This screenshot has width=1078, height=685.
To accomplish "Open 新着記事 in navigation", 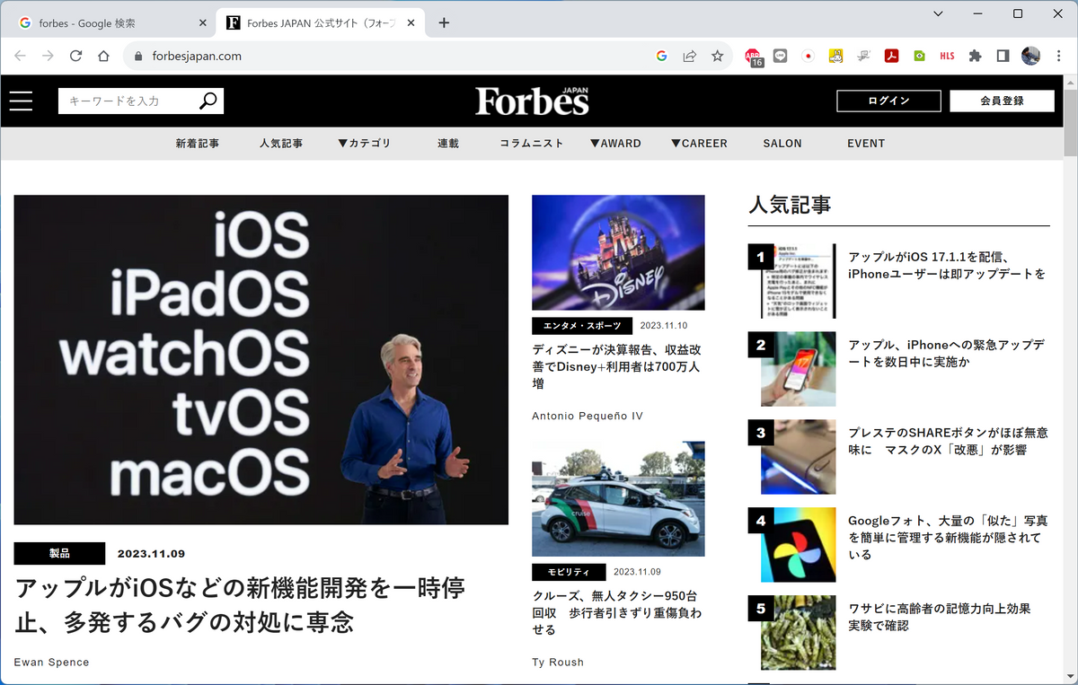I will pyautogui.click(x=198, y=143).
